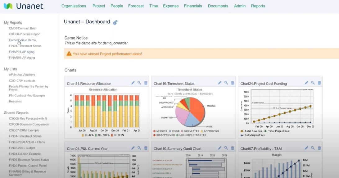Open the Financials menu
This screenshot has width=339, height=178.
[193, 6]
